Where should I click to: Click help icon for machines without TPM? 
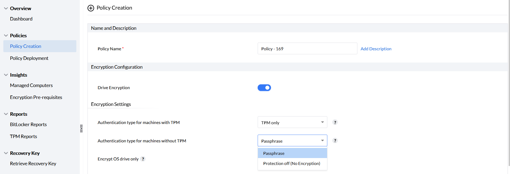(x=335, y=140)
